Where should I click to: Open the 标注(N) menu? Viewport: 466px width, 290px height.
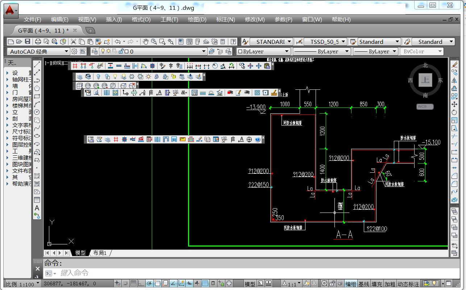coord(225,20)
